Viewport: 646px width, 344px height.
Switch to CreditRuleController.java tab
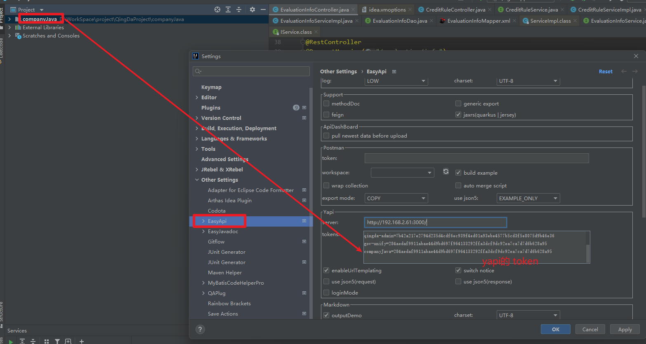(x=455, y=9)
